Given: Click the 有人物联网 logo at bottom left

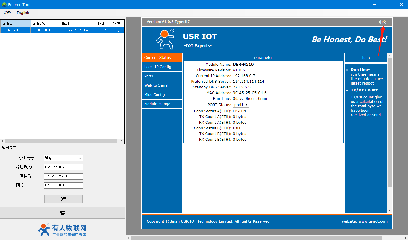Looking at the screenshot, I should 62,230.
